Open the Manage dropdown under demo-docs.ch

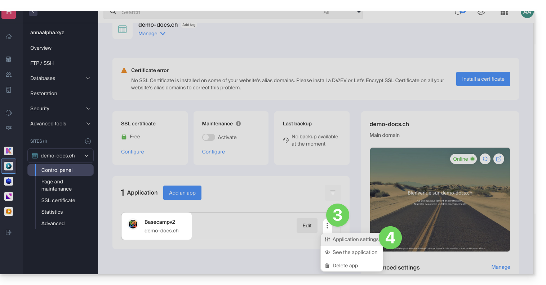152,34
